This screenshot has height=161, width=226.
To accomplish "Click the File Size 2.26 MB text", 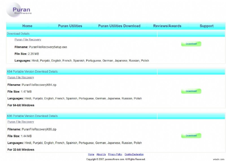I will (x=27, y=54).
